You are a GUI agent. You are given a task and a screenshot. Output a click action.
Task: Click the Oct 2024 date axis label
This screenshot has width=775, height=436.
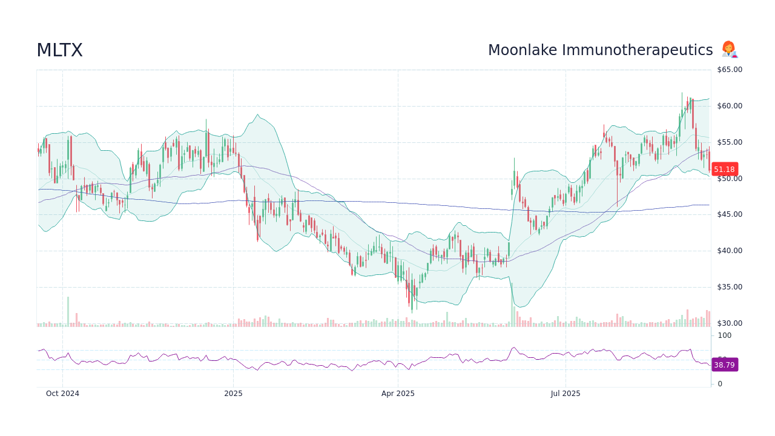tap(62, 394)
